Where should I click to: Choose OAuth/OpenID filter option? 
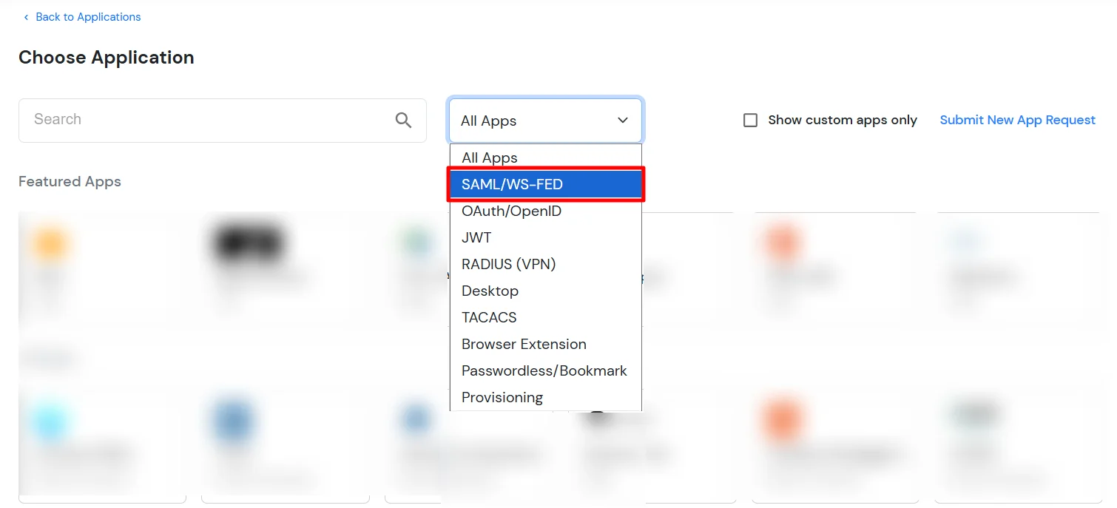[512, 211]
